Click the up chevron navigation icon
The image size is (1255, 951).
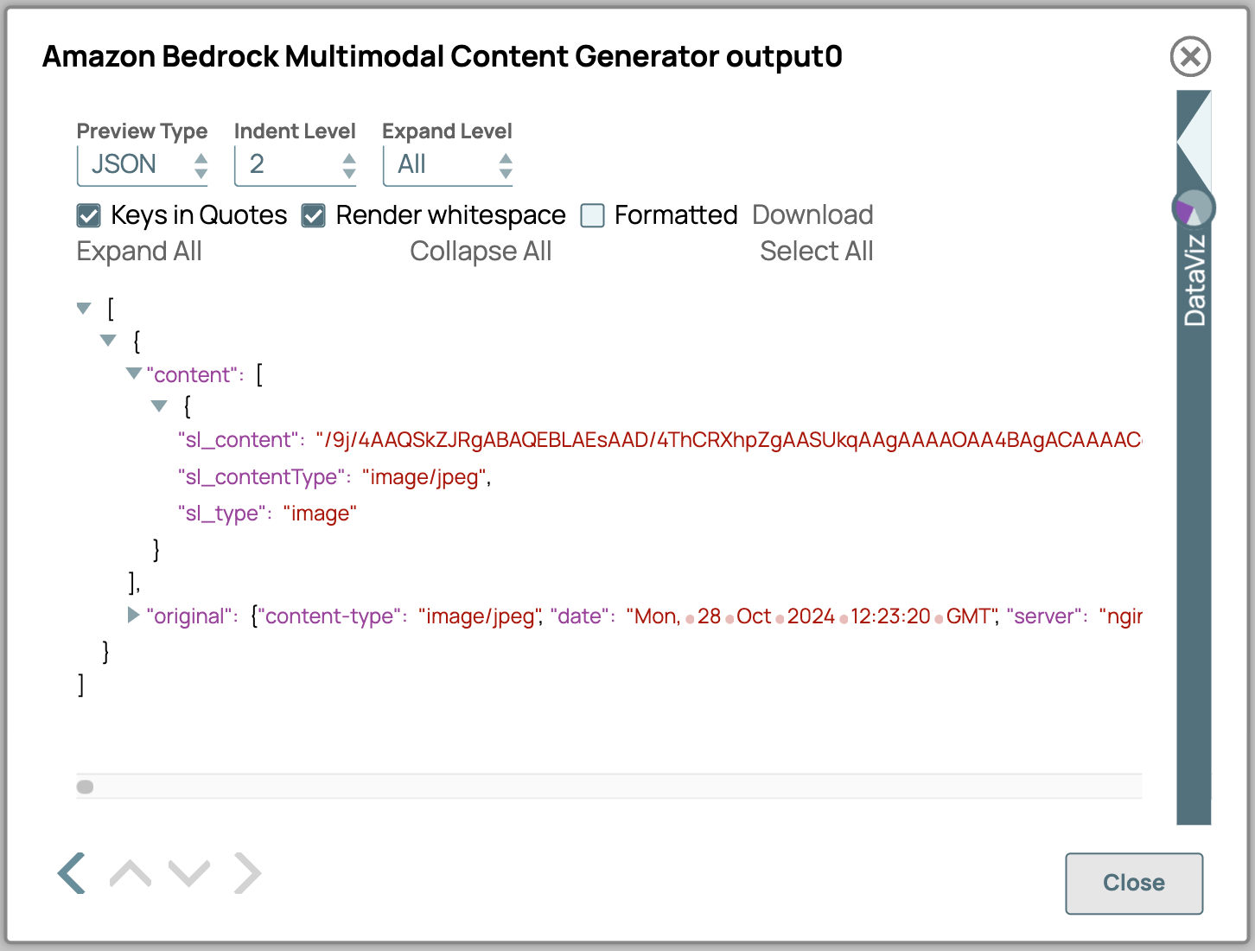pos(131,873)
